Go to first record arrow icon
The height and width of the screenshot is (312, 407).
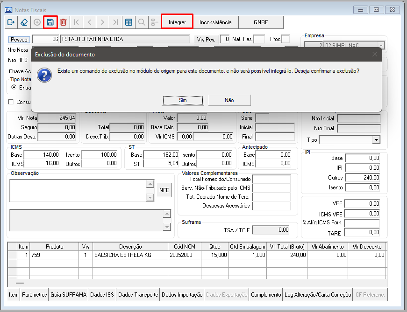77,22
